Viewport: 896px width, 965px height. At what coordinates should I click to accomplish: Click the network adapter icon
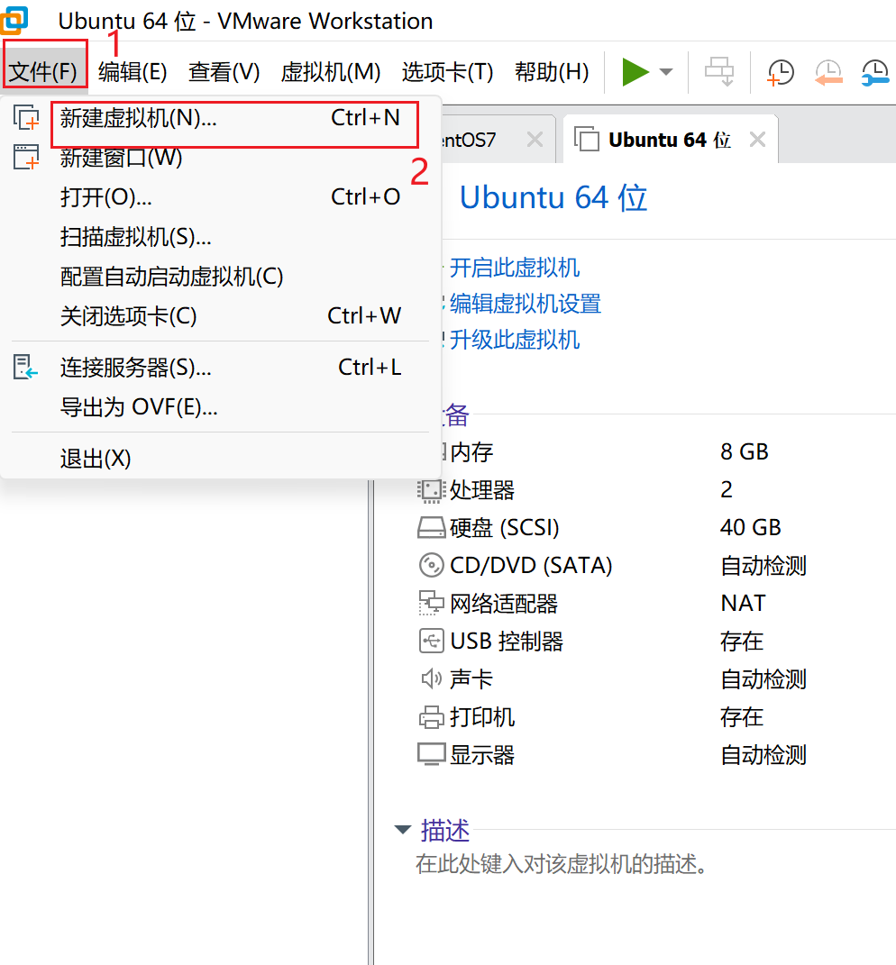coord(431,603)
